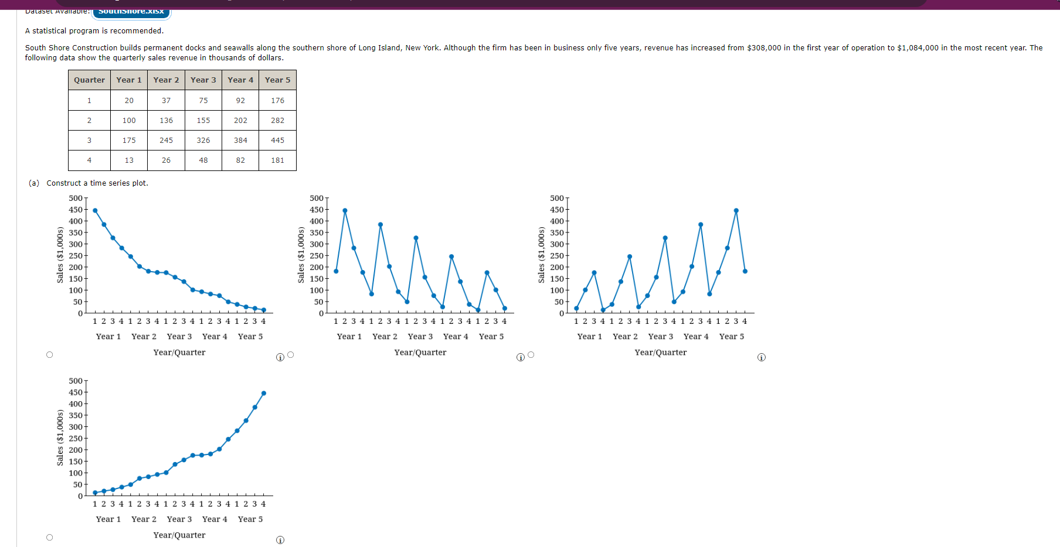Viewport: 1060px width, 547px height.
Task: Select the radio button for the middle sawtooth plot
Action: [290, 354]
